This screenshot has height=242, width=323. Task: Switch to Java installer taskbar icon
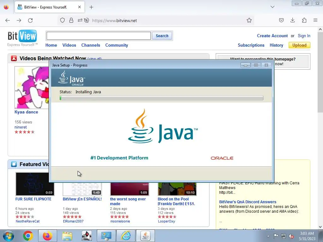(145, 236)
